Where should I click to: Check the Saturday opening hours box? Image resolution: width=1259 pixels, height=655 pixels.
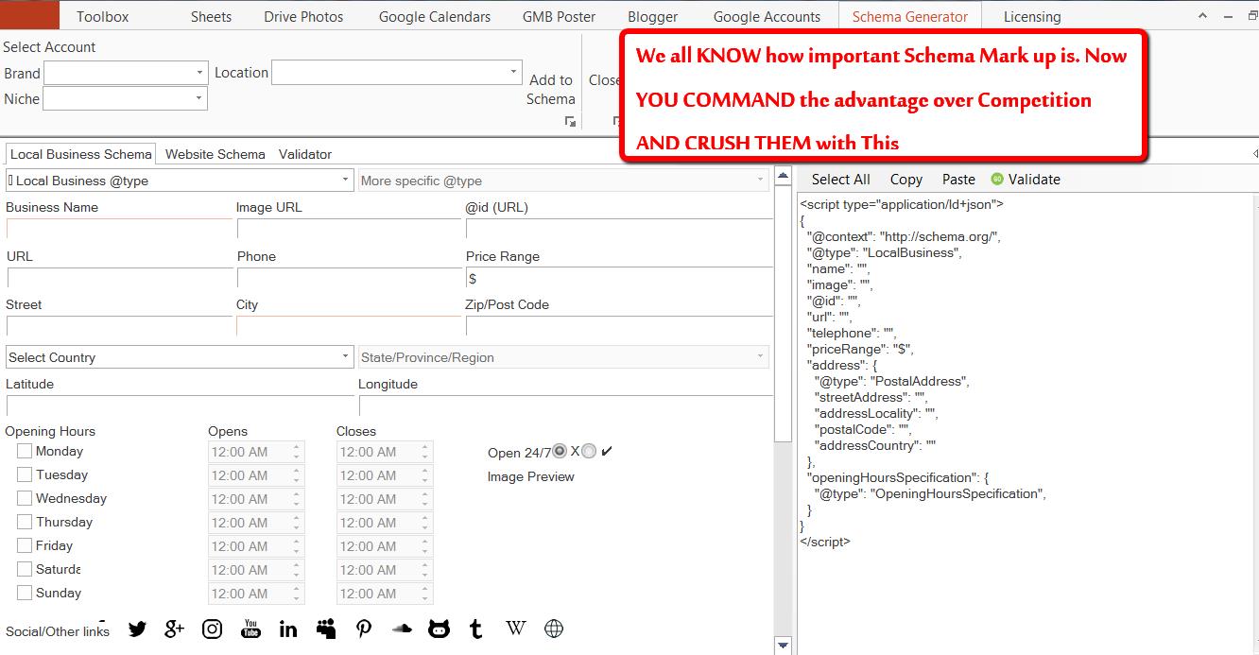tap(25, 569)
